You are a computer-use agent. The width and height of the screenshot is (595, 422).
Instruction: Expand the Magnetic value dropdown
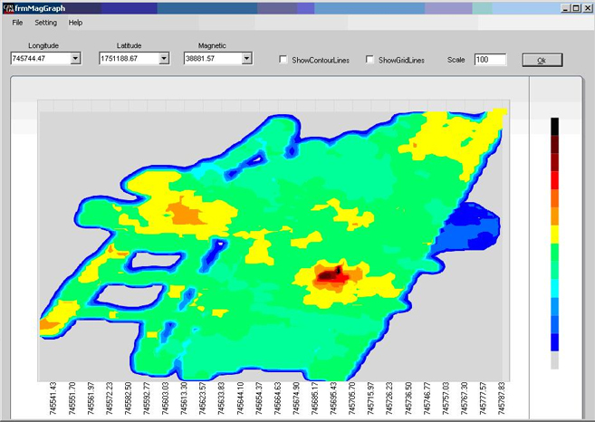(x=246, y=59)
